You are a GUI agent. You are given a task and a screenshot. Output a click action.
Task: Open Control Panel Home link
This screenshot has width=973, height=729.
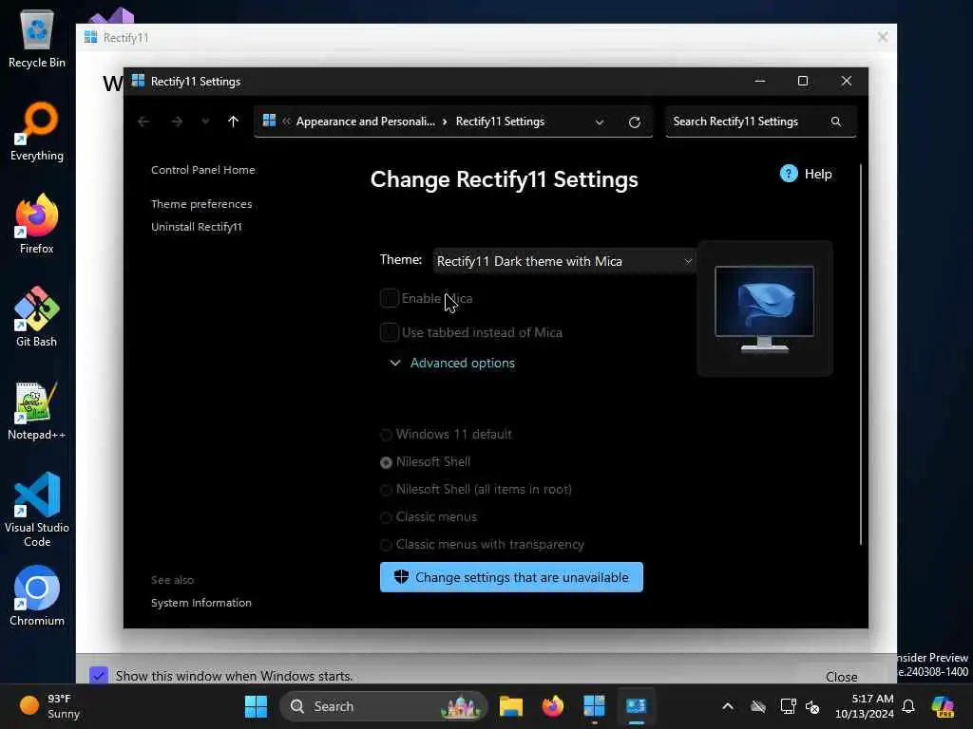click(203, 170)
